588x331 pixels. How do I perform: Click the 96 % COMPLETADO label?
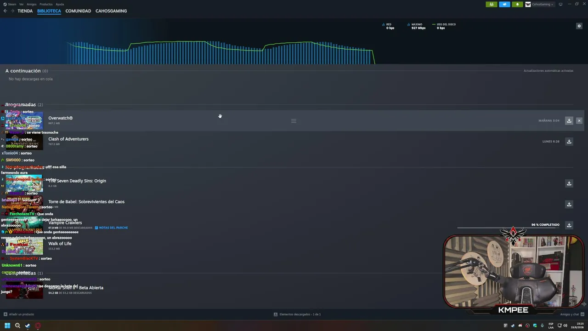coord(545,225)
